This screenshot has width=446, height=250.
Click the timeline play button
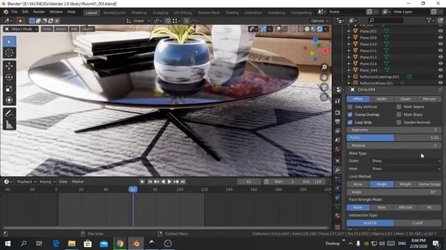pyautogui.click(x=169, y=182)
